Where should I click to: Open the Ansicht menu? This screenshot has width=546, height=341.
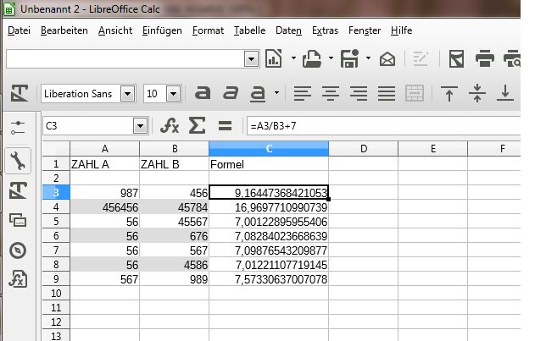coord(115,30)
